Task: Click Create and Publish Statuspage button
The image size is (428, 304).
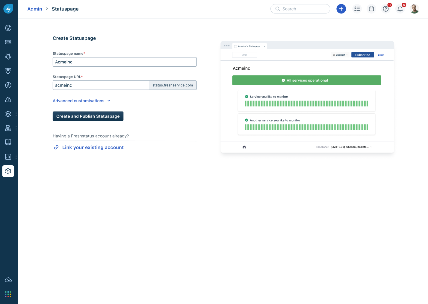Action: tap(88, 116)
